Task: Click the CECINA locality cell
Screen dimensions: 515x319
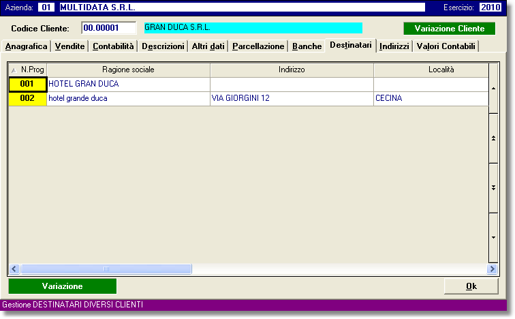Action: pos(431,99)
